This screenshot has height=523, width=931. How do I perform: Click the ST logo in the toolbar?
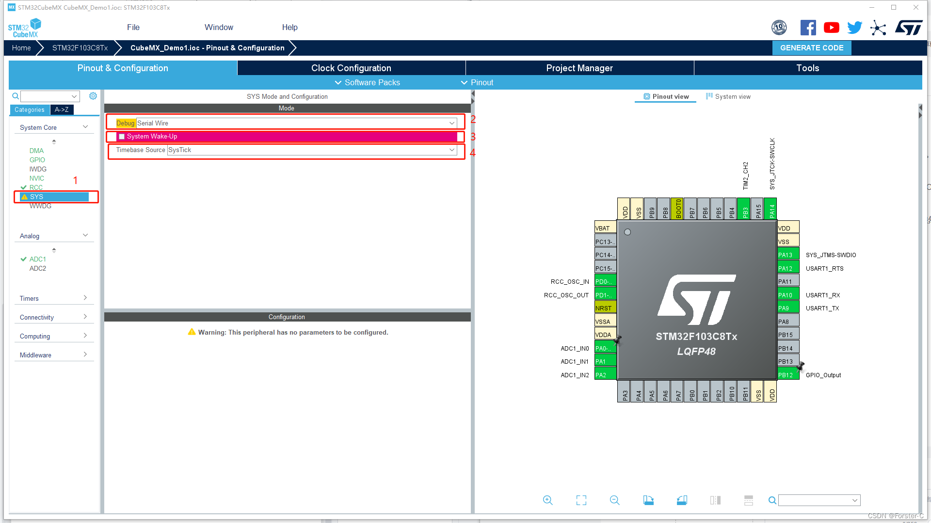909,27
